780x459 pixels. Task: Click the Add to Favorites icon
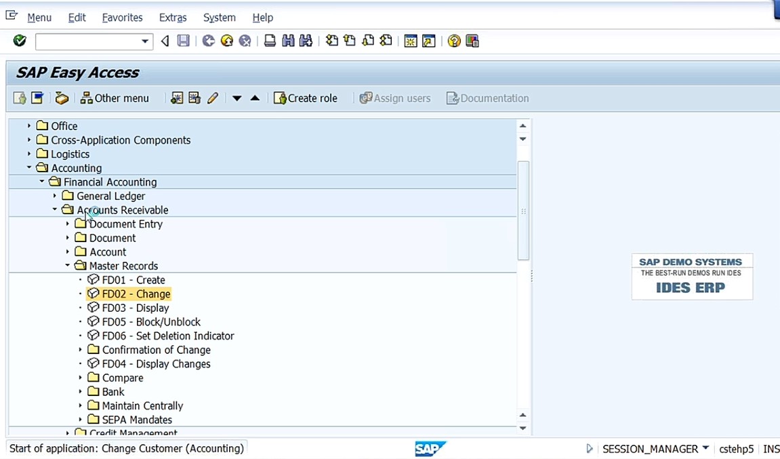(177, 98)
